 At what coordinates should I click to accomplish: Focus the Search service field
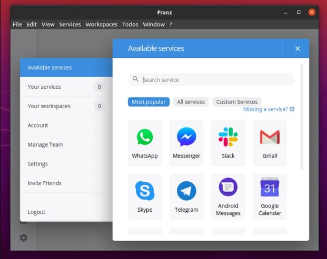pyautogui.click(x=211, y=79)
